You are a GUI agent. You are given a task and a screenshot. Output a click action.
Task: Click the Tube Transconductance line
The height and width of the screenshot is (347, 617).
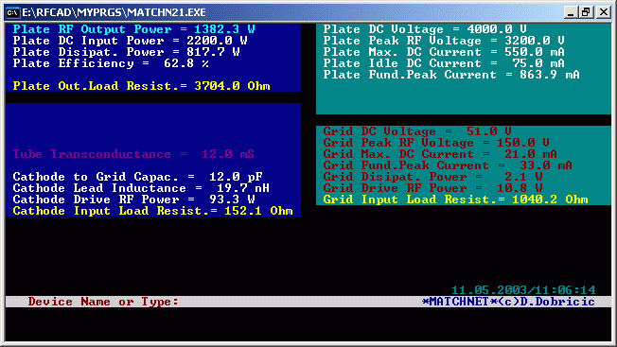(x=133, y=154)
